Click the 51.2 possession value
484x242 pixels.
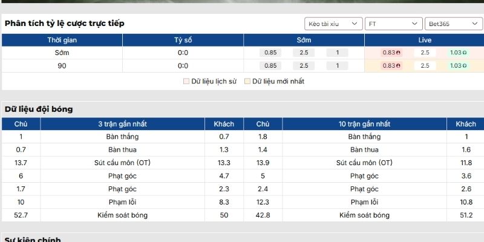click(x=466, y=215)
